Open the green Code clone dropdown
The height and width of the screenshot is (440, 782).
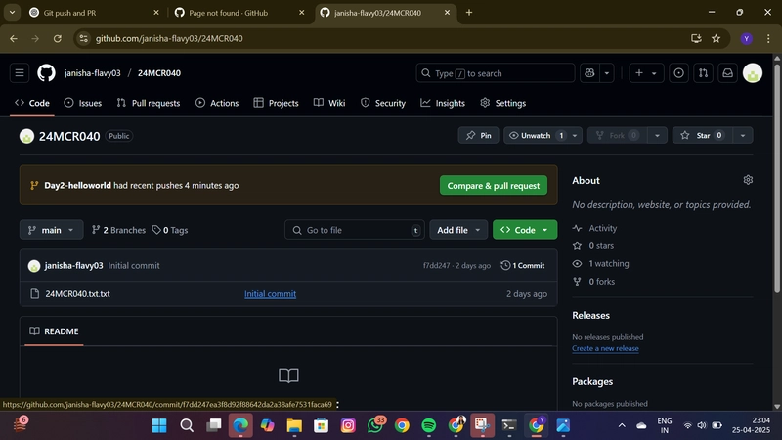coord(525,230)
